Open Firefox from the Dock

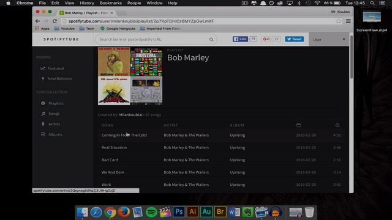(124, 212)
